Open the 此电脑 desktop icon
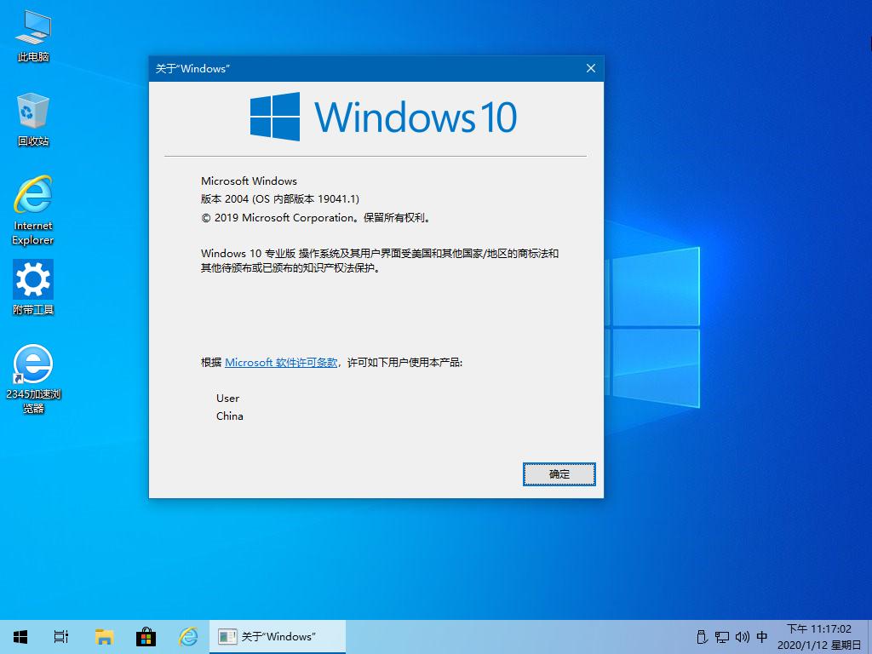 coord(33,36)
